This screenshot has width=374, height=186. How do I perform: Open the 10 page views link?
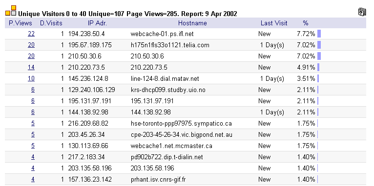click(x=31, y=78)
